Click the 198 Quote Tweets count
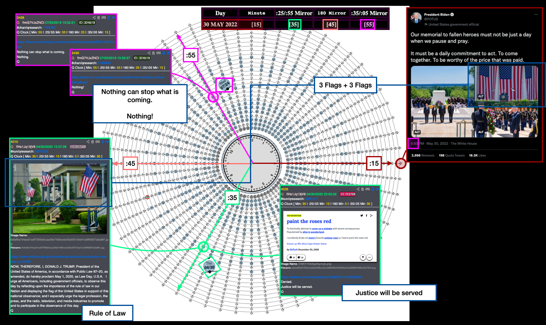The width and height of the screenshot is (546, 325). (x=452, y=155)
